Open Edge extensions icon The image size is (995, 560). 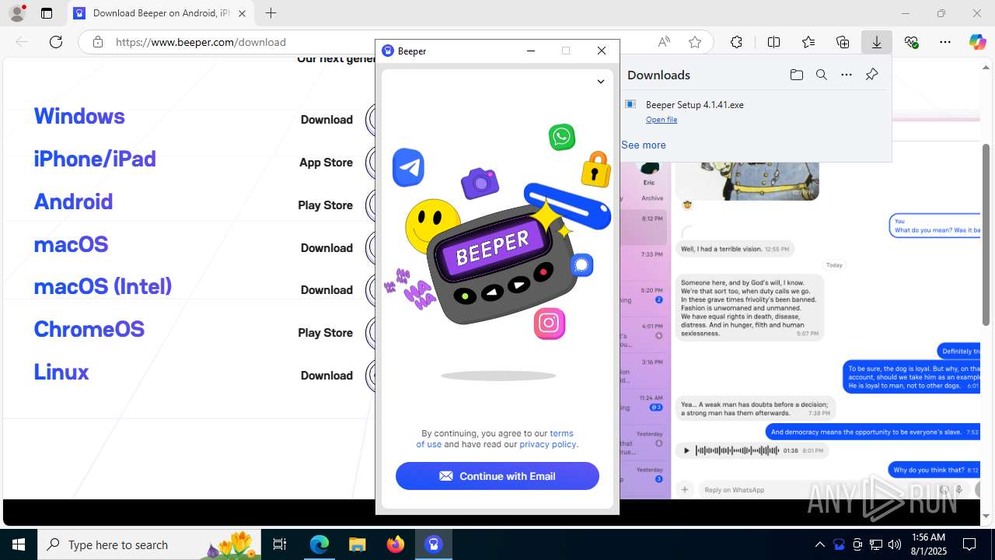[736, 42]
